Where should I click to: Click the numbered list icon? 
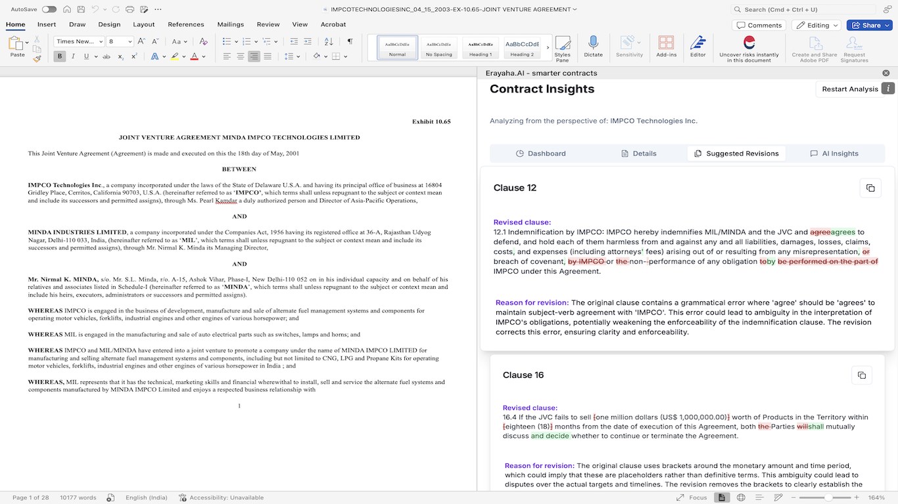pos(246,41)
